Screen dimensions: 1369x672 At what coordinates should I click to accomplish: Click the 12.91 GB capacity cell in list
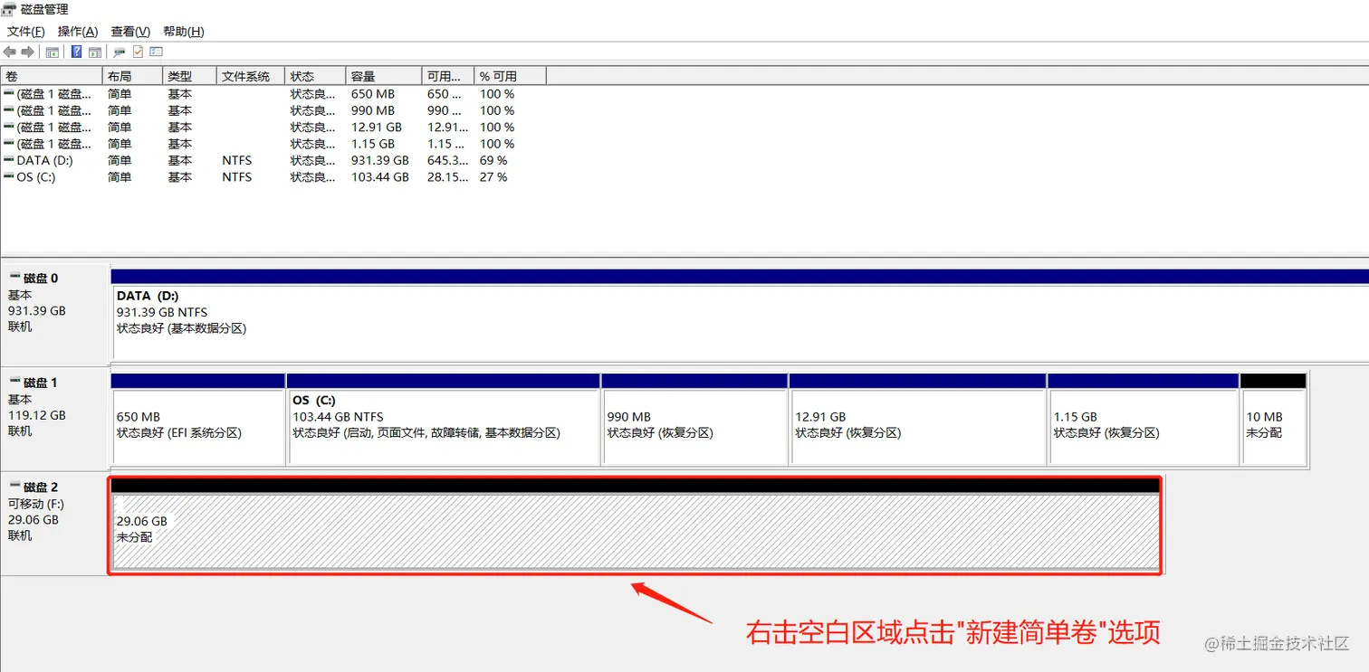377,127
